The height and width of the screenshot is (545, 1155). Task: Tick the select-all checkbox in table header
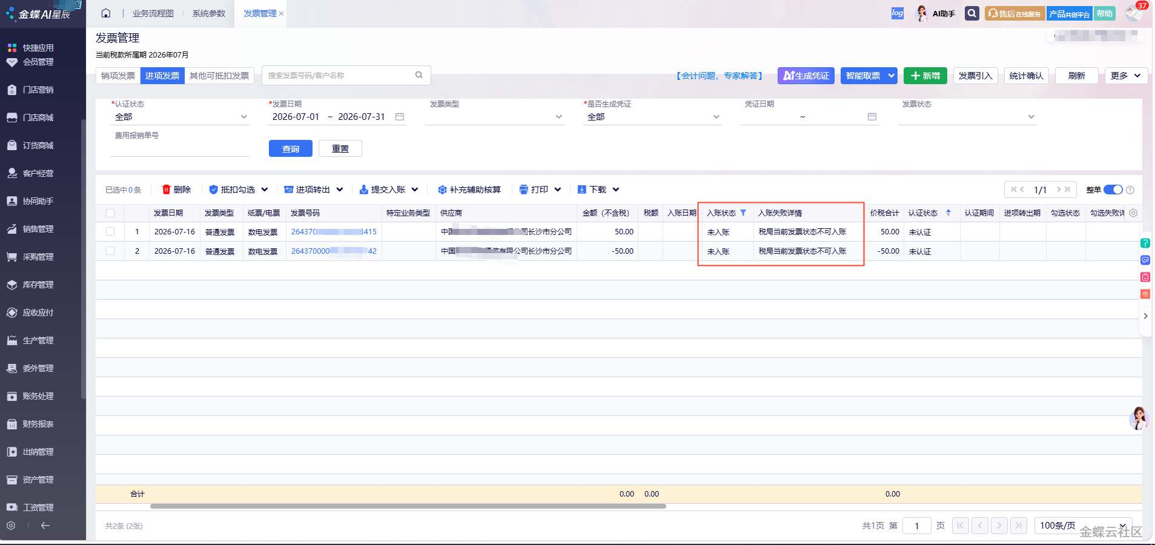(110, 213)
